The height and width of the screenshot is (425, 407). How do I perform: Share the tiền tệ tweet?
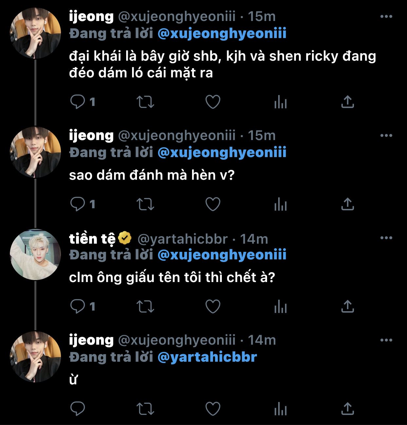coord(347,307)
